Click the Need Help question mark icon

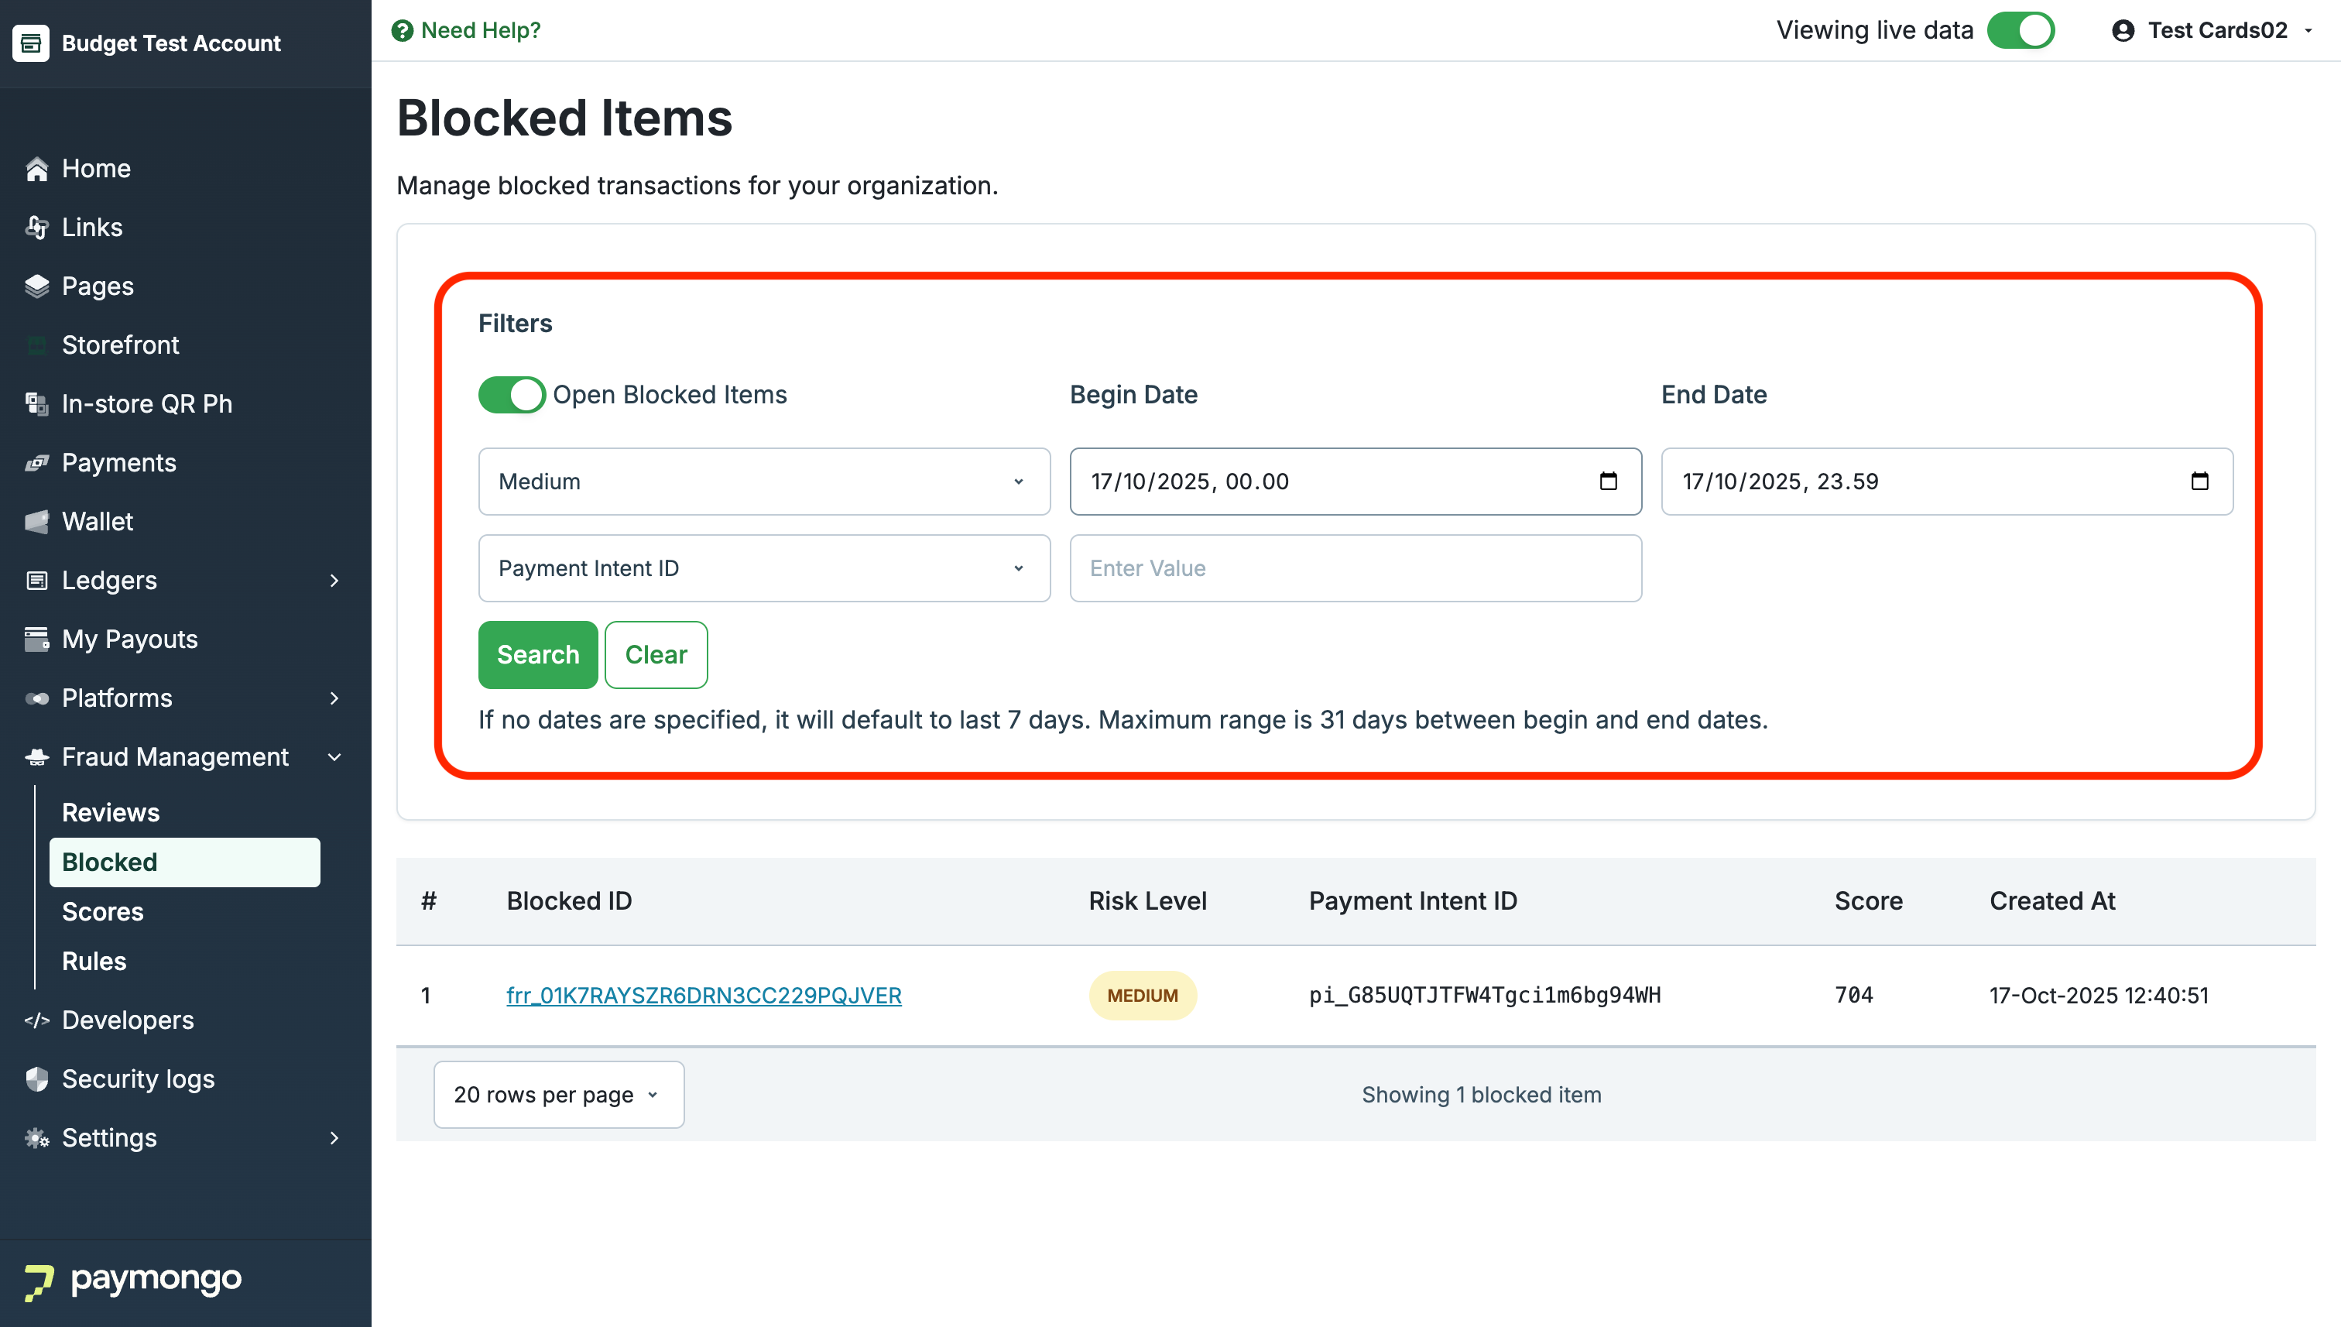[x=402, y=31]
